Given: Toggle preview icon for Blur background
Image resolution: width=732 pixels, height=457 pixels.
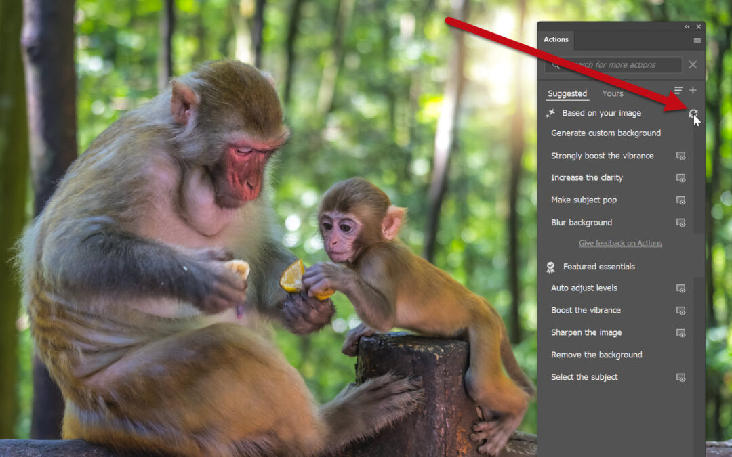Looking at the screenshot, I should (681, 223).
